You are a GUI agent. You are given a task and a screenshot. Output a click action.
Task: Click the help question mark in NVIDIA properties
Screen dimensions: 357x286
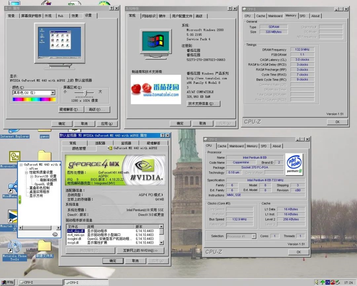tap(162, 135)
